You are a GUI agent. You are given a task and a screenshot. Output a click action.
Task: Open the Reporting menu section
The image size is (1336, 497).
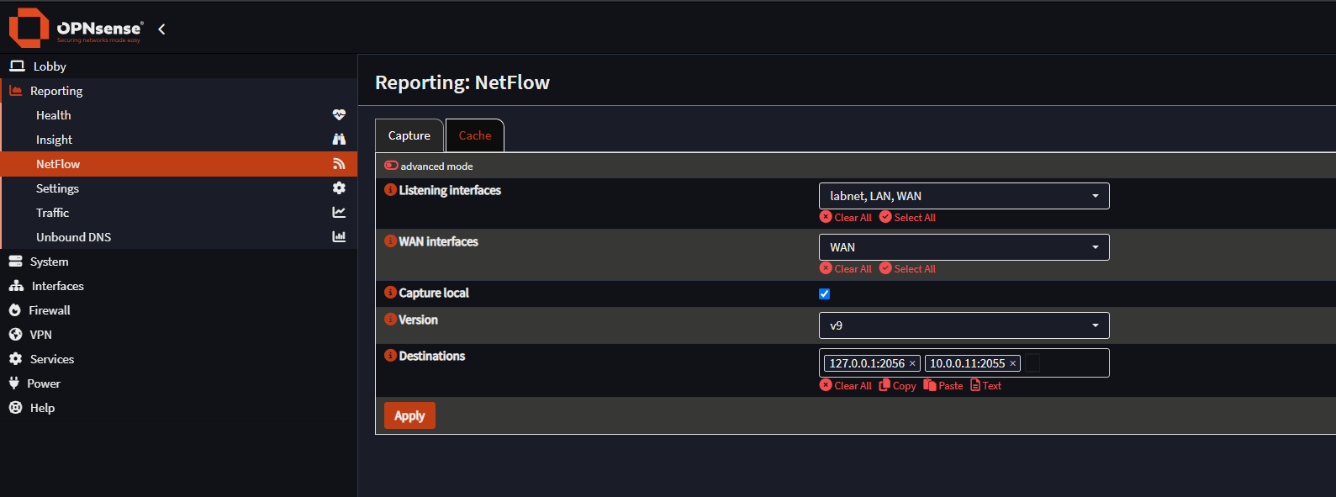[55, 90]
